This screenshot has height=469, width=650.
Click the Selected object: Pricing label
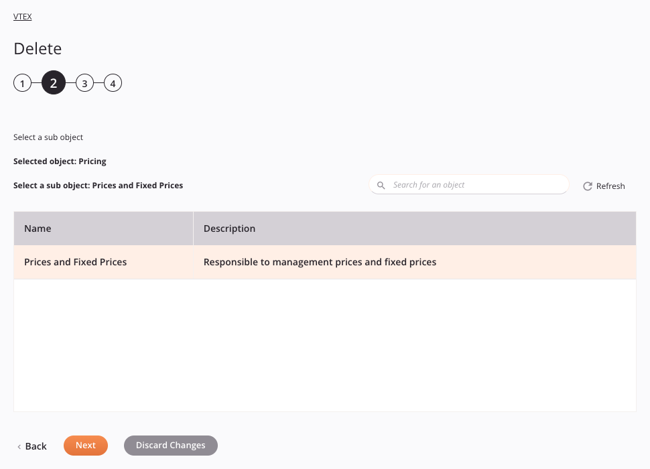[x=60, y=161]
